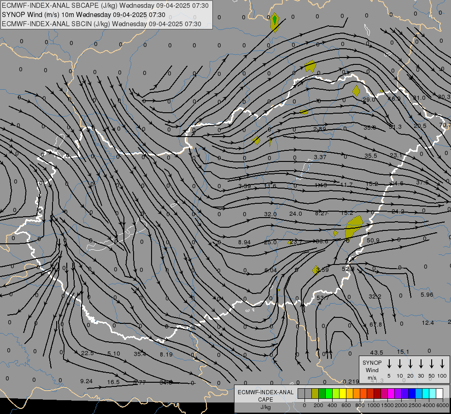Select the magenta CAPE legend swatch

pyautogui.click(x=392, y=393)
